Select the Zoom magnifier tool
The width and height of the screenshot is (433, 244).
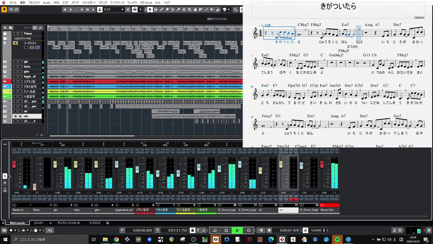click(x=190, y=9)
